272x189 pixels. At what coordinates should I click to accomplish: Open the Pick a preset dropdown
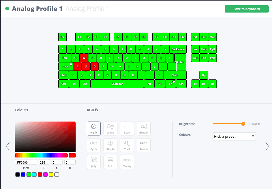[234, 137]
